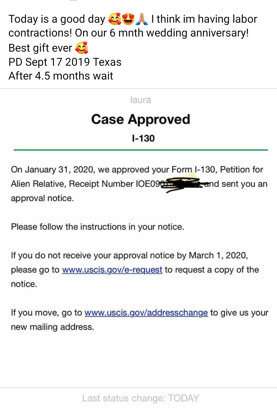
Task: Click the green divider line under I-130
Action: coord(141,150)
